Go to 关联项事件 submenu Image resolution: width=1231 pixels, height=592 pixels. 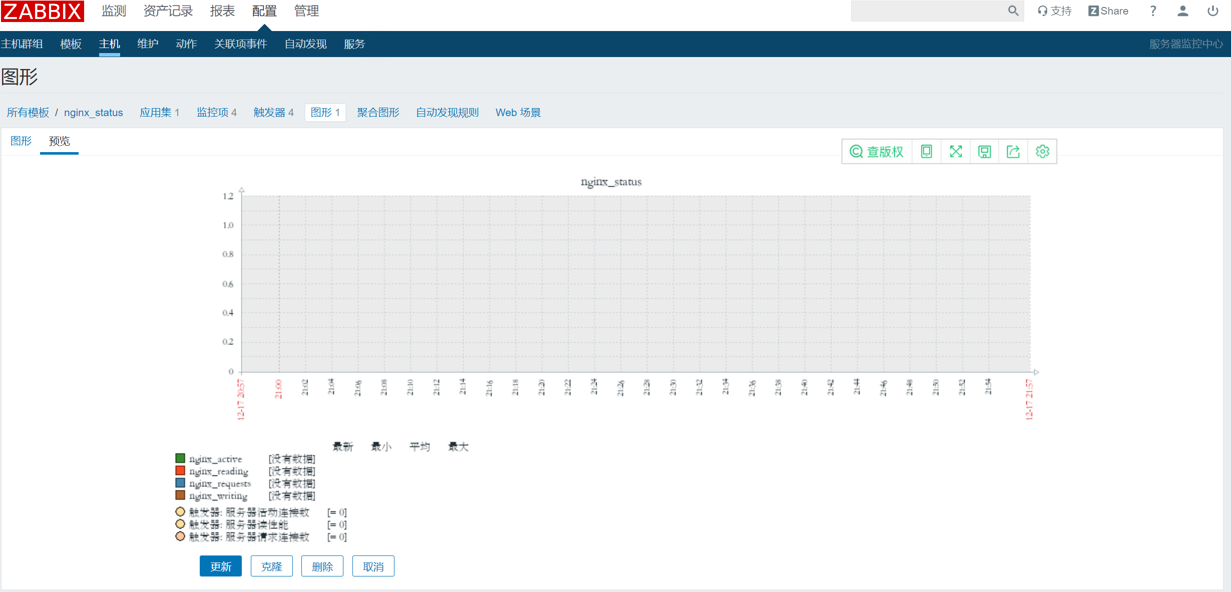[x=240, y=44]
